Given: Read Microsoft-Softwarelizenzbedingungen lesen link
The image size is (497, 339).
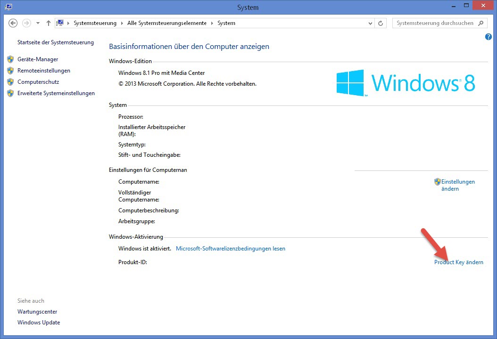Looking at the screenshot, I should (x=231, y=249).
